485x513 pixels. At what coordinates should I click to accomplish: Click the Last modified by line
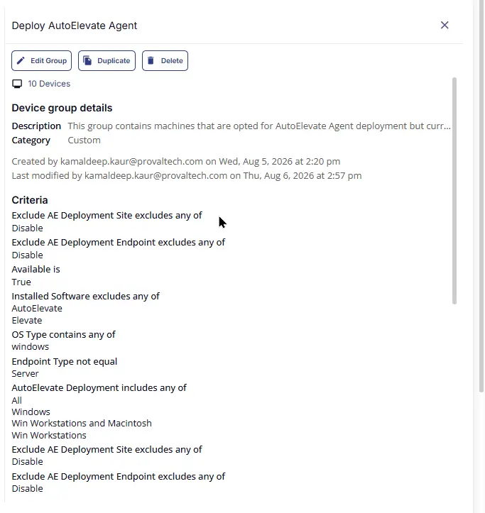(187, 176)
